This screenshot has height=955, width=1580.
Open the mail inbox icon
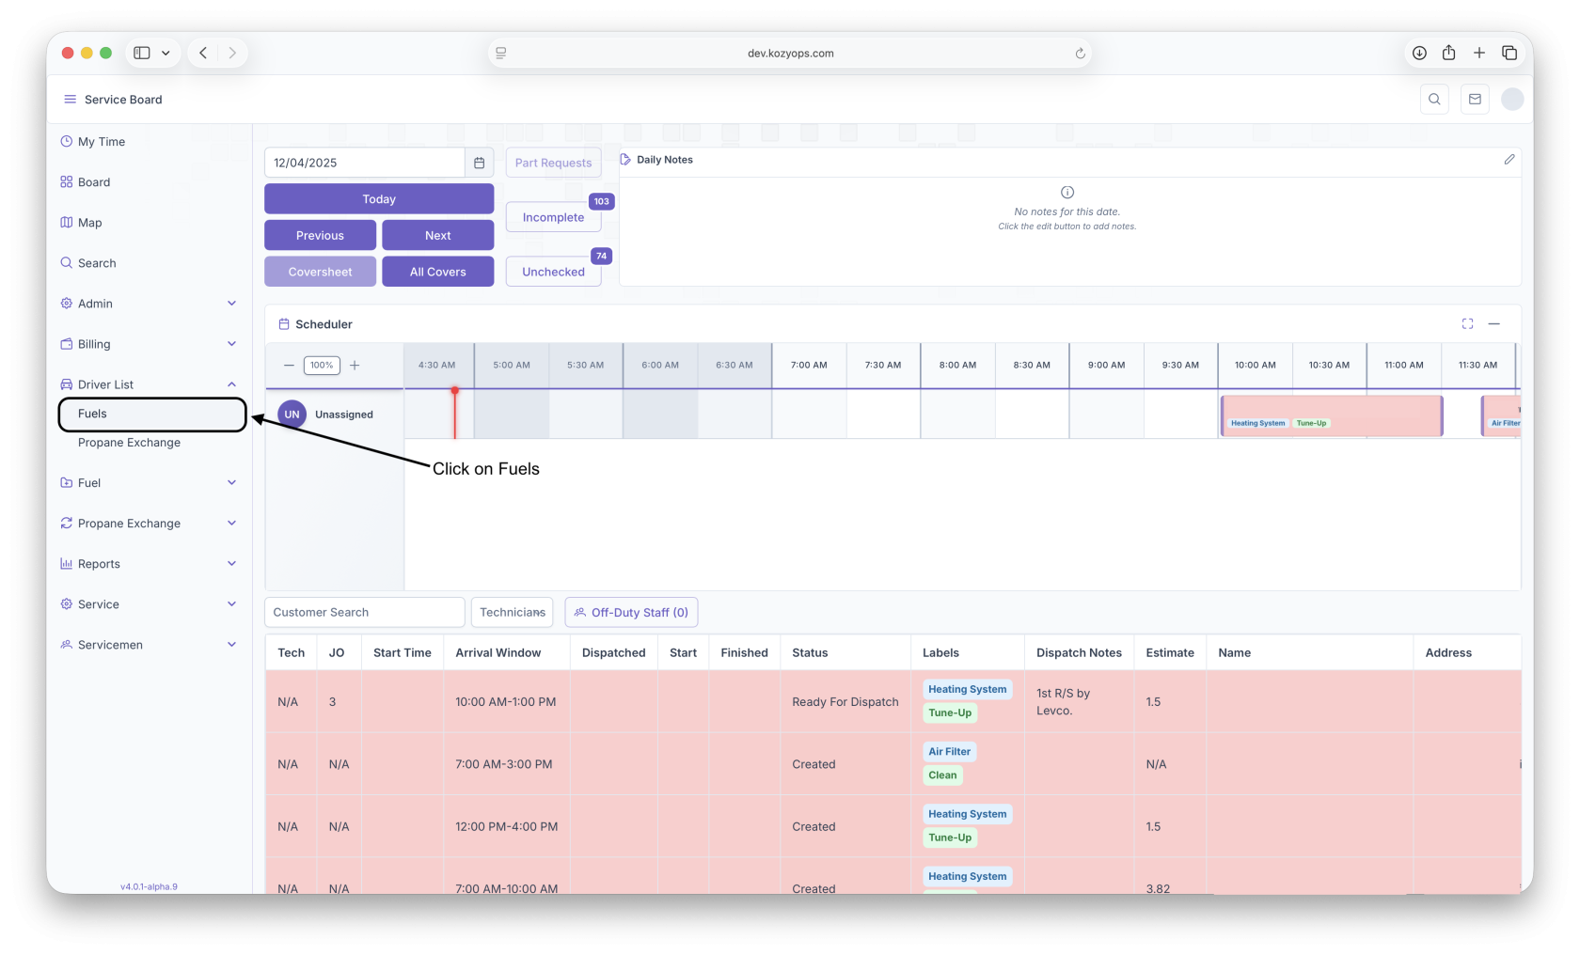pos(1474,100)
